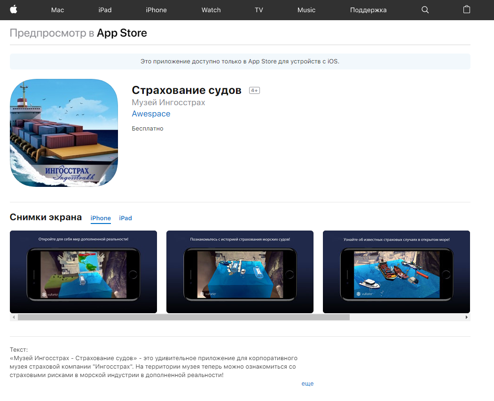Click the Страхование судов app title
Image resolution: width=494 pixels, height=401 pixels.
tap(187, 90)
